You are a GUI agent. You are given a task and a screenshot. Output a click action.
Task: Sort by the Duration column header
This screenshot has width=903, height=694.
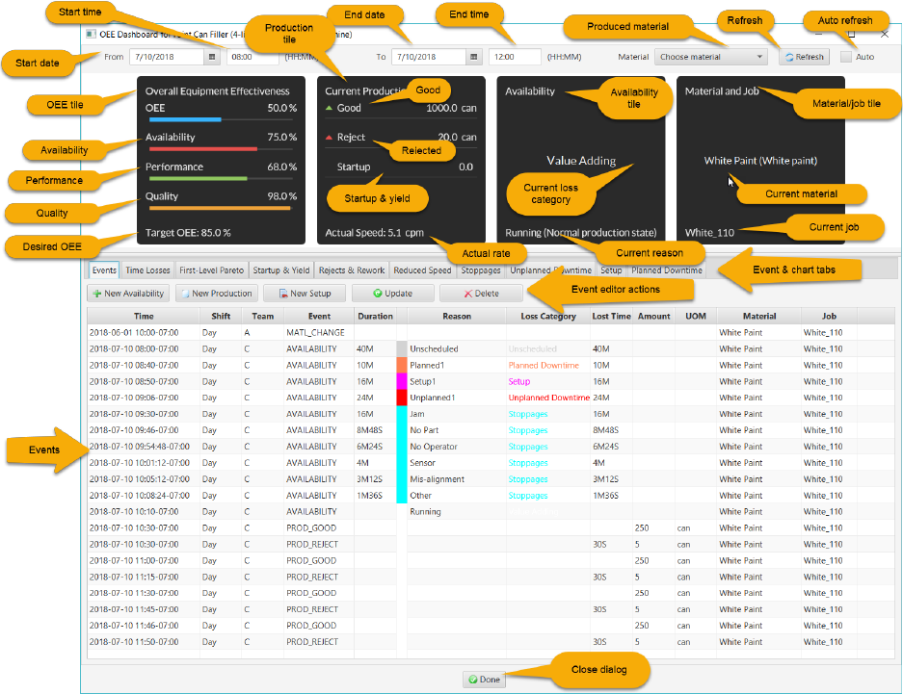point(375,317)
